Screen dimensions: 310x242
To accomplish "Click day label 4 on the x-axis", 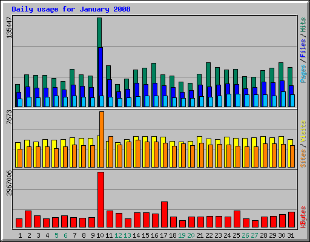I will click(47, 235).
